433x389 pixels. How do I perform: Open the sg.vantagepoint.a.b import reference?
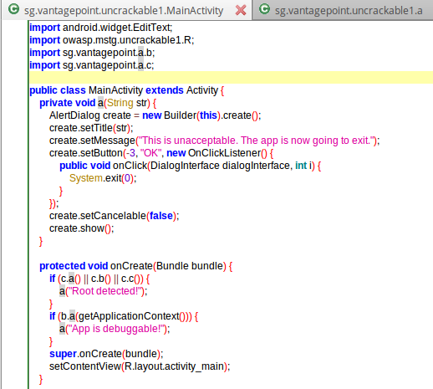[109, 53]
